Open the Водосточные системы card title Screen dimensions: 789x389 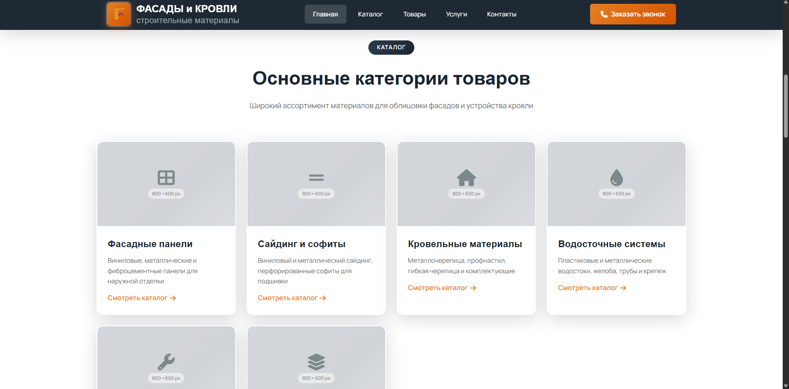pyautogui.click(x=612, y=244)
